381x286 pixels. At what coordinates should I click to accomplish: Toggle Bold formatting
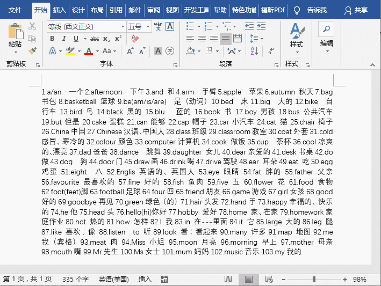pos(52,39)
